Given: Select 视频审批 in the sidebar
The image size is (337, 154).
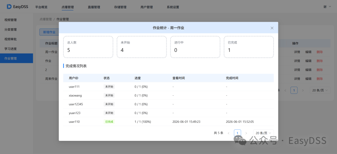Looking at the screenshot, I should 17,39.
